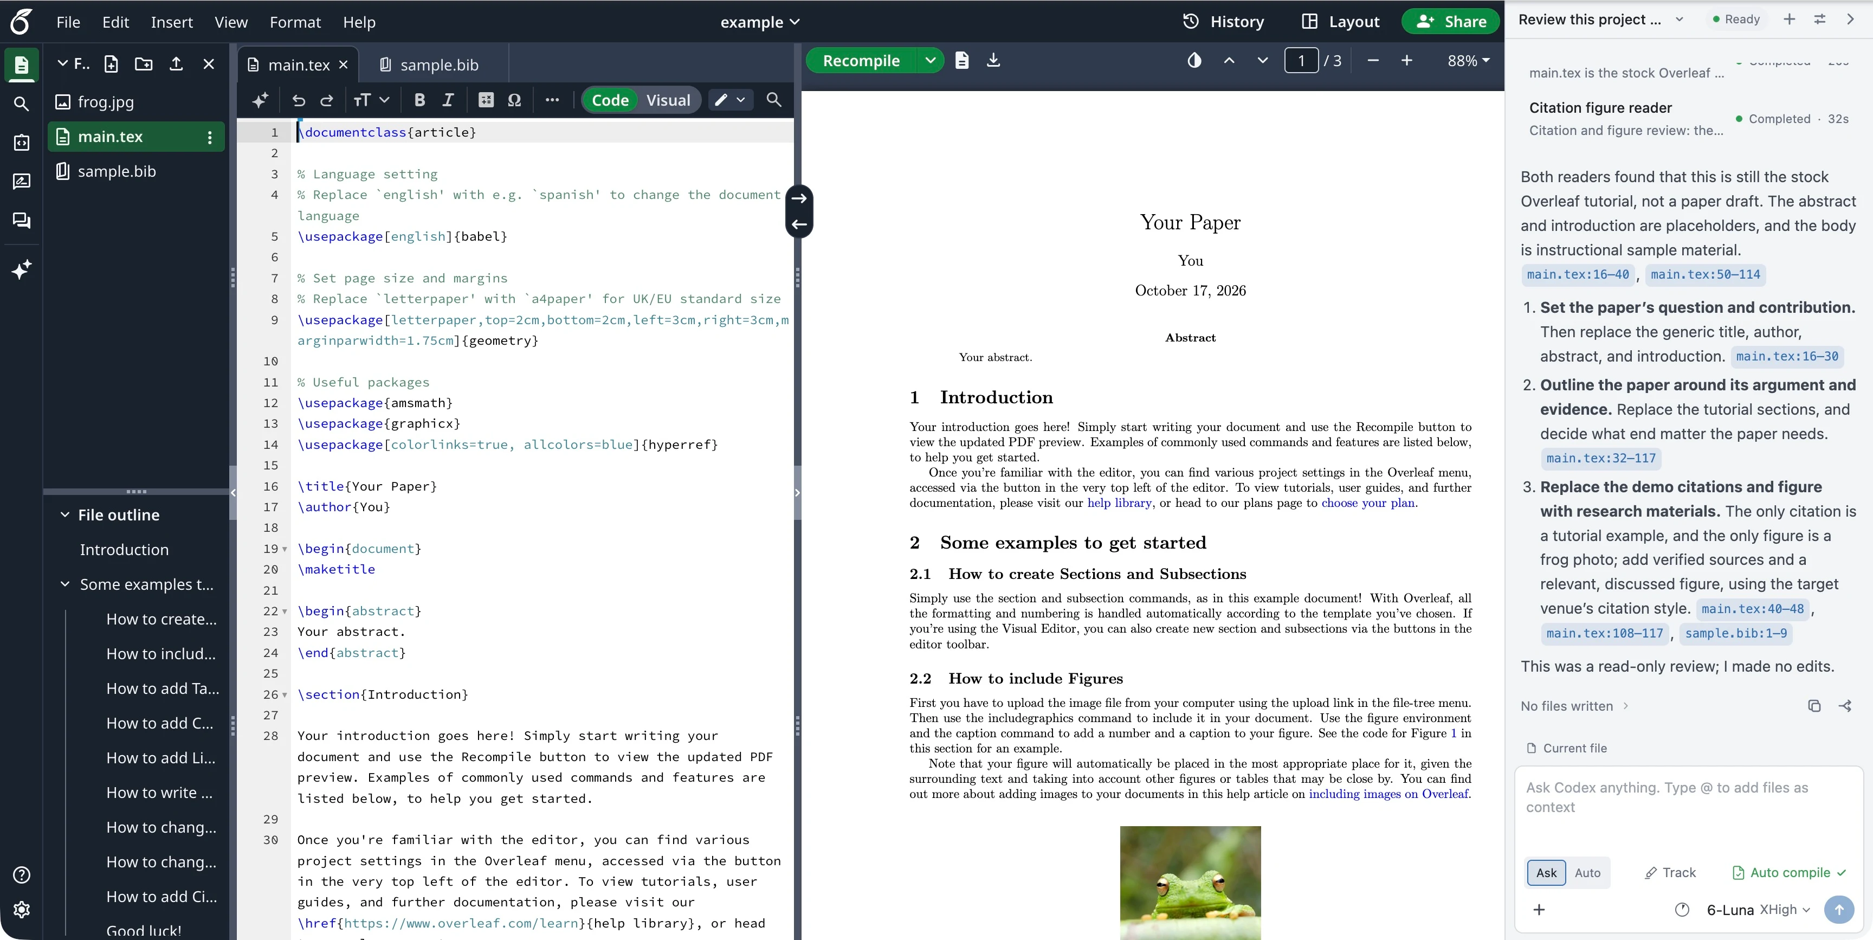The width and height of the screenshot is (1873, 940).
Task: Open the Format menu
Action: pyautogui.click(x=294, y=22)
